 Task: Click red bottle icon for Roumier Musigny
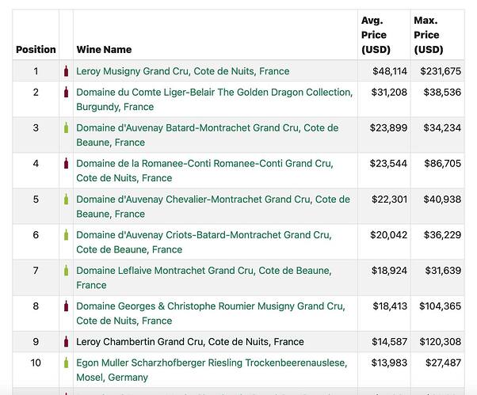[67, 306]
